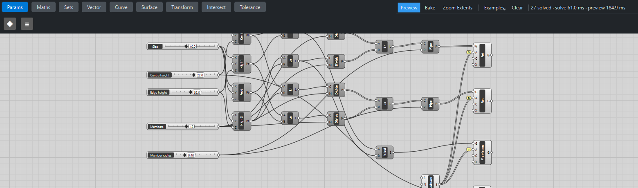Click the Edge height slider handle
The width and height of the screenshot is (638, 188).
pos(191,92)
